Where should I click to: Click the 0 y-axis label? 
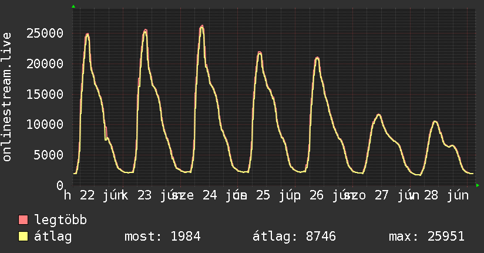[60, 185]
